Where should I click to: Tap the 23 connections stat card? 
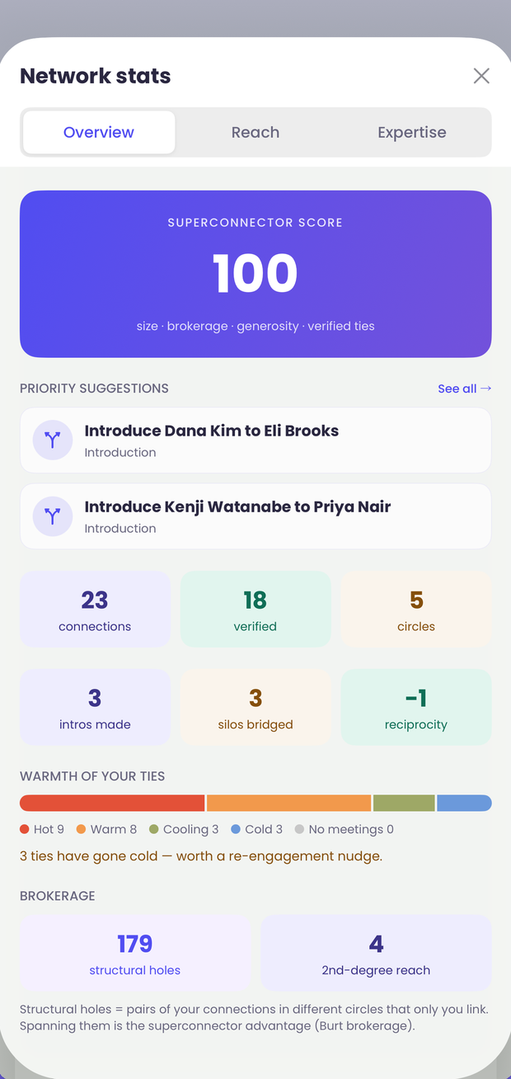click(x=95, y=610)
